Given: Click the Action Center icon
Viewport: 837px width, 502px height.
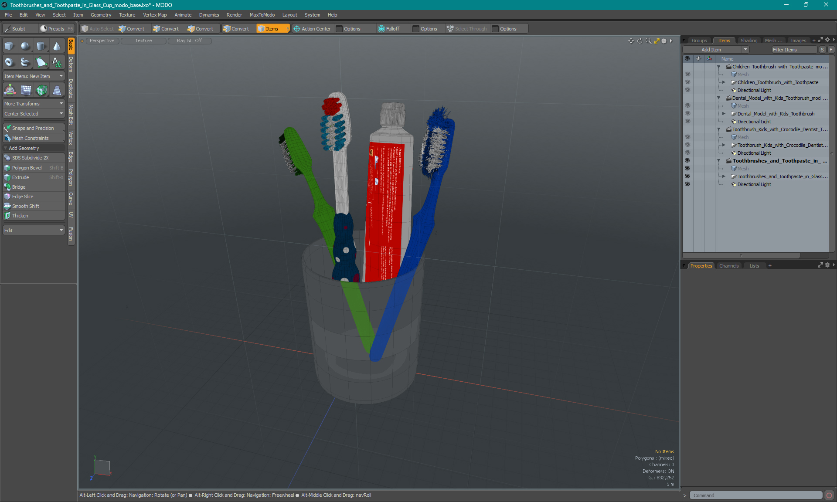Looking at the screenshot, I should 297,29.
